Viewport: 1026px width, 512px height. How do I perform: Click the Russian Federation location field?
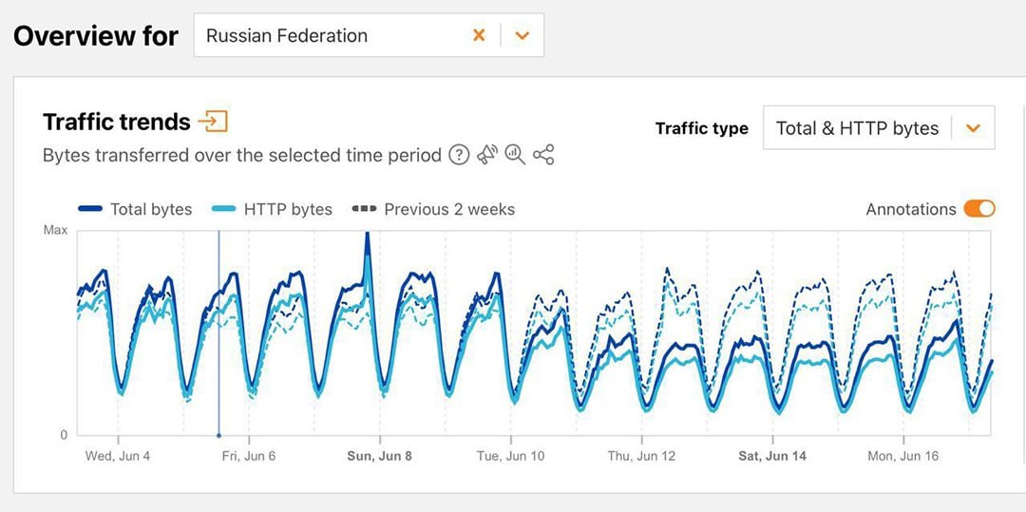(332, 36)
